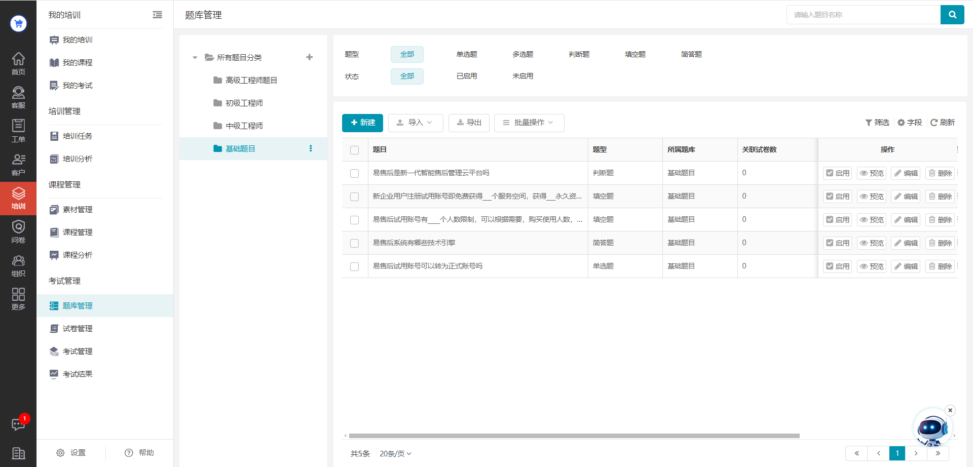Filter question type by 单选题

[x=466, y=54]
